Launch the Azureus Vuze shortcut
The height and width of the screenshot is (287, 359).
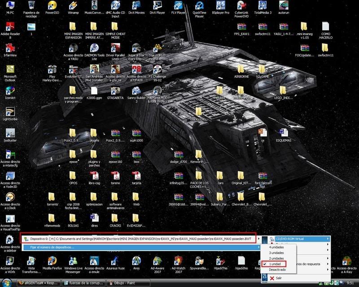tap(115, 263)
